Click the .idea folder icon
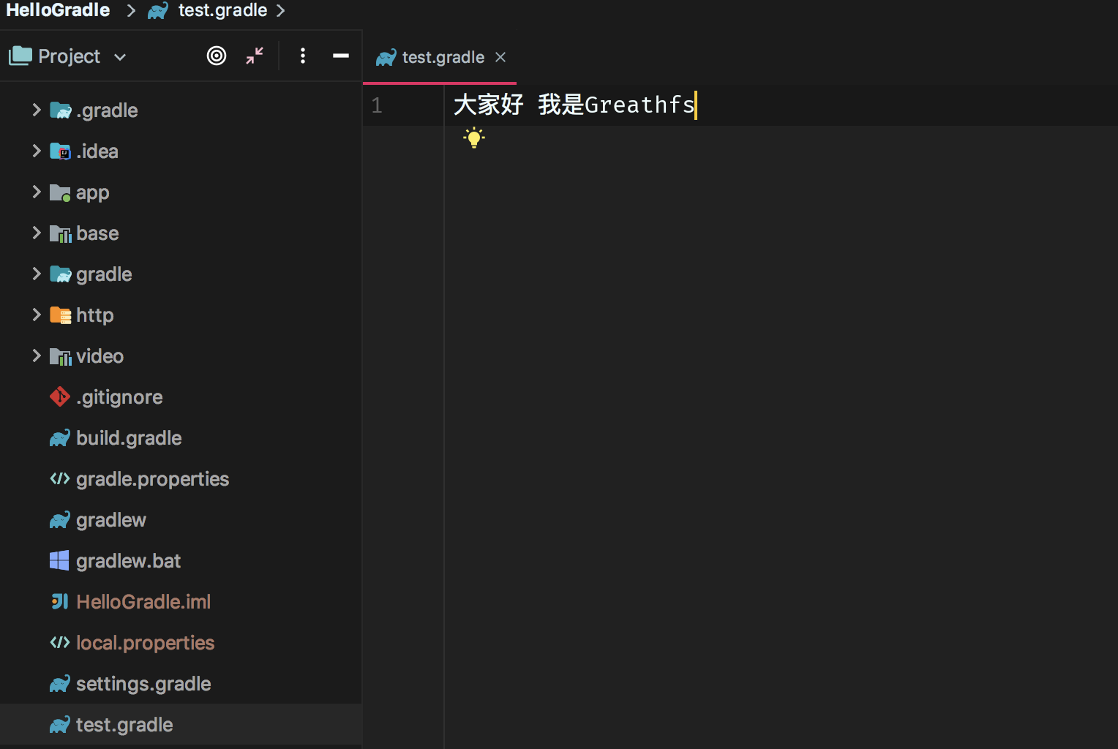 click(x=60, y=151)
